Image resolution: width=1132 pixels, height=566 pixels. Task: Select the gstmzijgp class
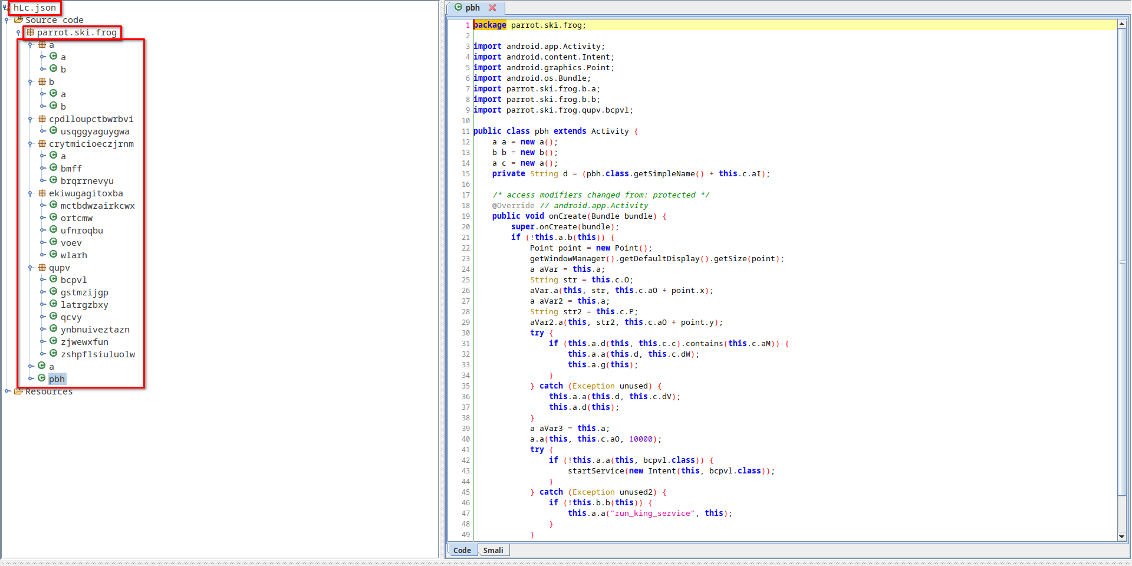84,292
